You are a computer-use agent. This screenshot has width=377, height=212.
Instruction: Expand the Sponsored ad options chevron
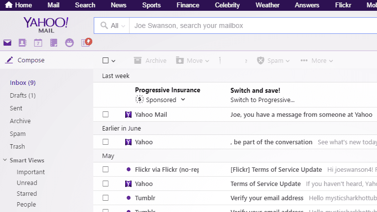pos(183,99)
